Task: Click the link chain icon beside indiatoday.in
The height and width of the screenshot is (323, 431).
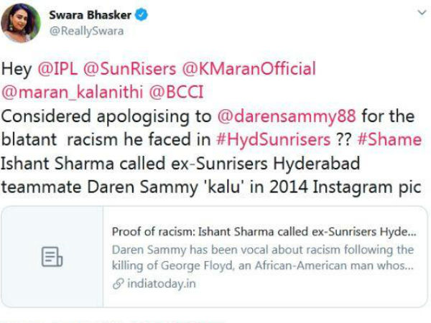Action: point(119,284)
